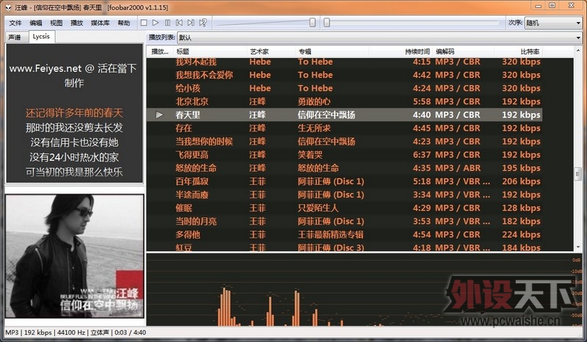Click the MP3 / ABR codec cell
This screenshot has width=587, height=342.
458,168
